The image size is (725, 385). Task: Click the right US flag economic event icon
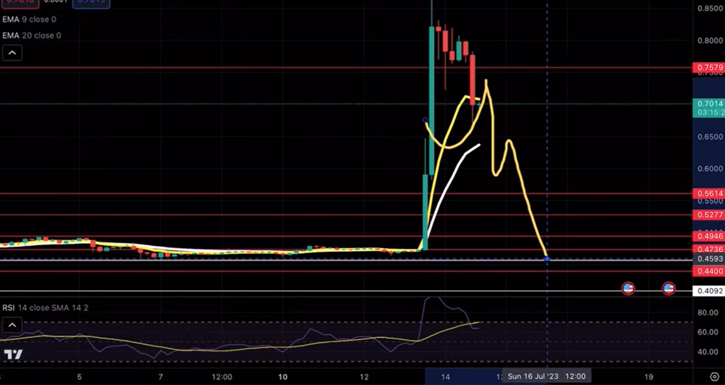tap(669, 288)
